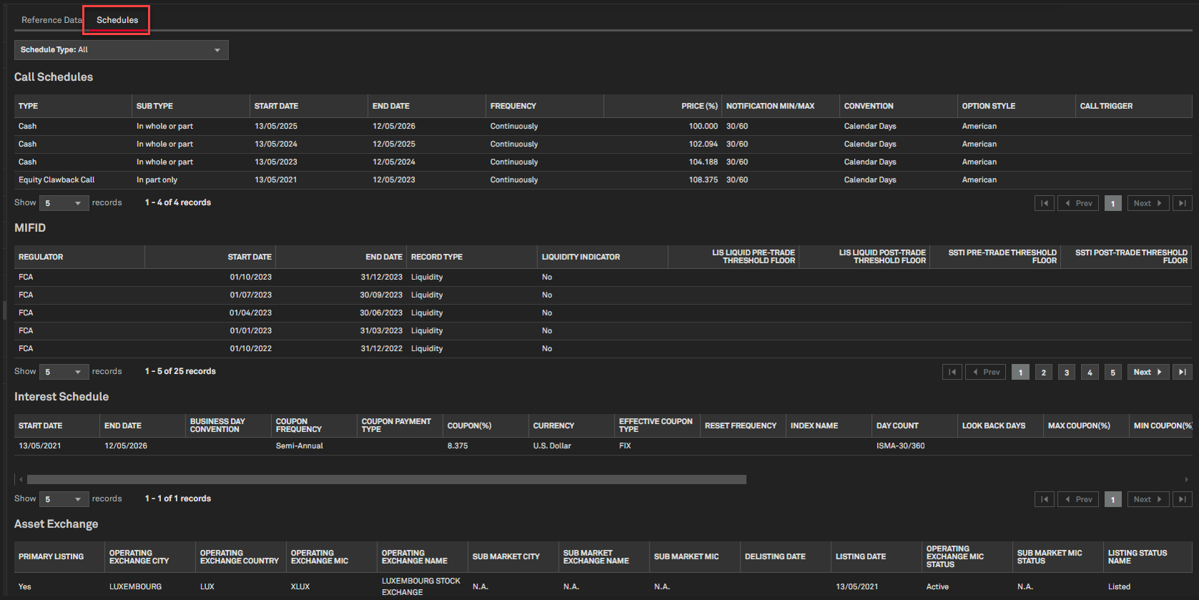Click the Interest Schedule horizontal scrollbar

click(x=386, y=480)
